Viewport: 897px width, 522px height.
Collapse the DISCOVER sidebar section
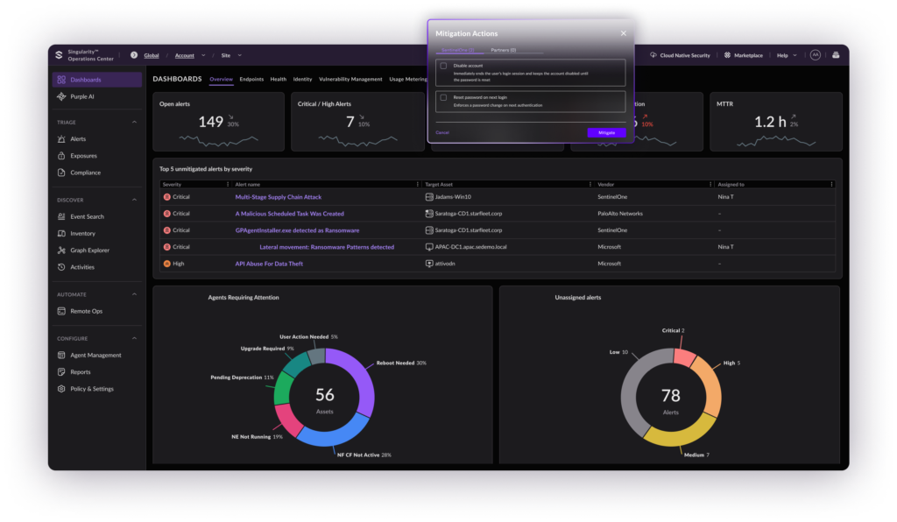(x=134, y=200)
